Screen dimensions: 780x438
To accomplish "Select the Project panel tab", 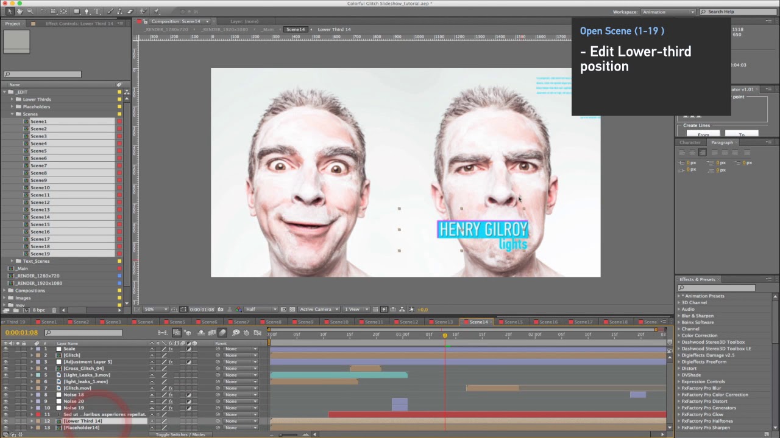I will click(13, 24).
